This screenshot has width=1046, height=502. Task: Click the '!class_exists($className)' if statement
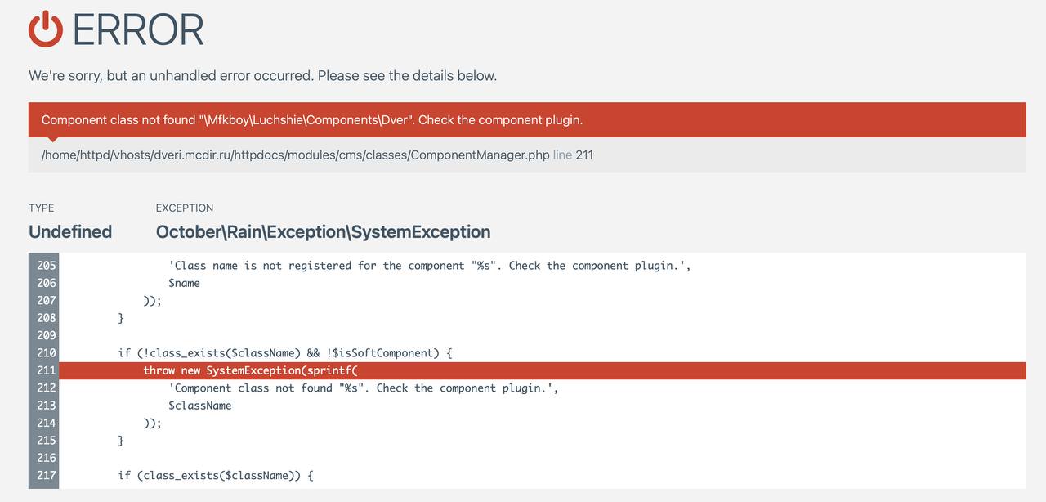point(285,353)
